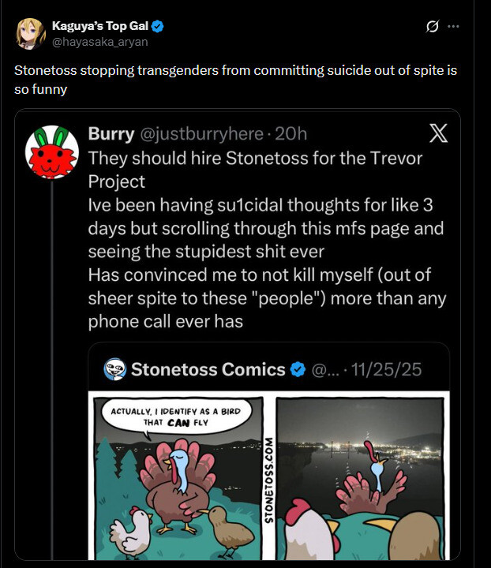Open the Stonetoss Comics account name
The image size is (491, 568).
tap(208, 369)
